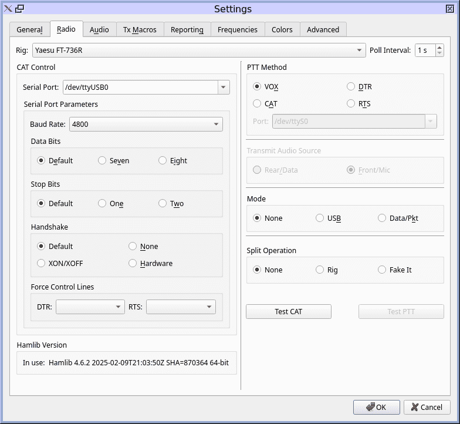Screen dimensions: 460x424
Task: Click the restore window icon in title bar
Action: coord(20,8)
